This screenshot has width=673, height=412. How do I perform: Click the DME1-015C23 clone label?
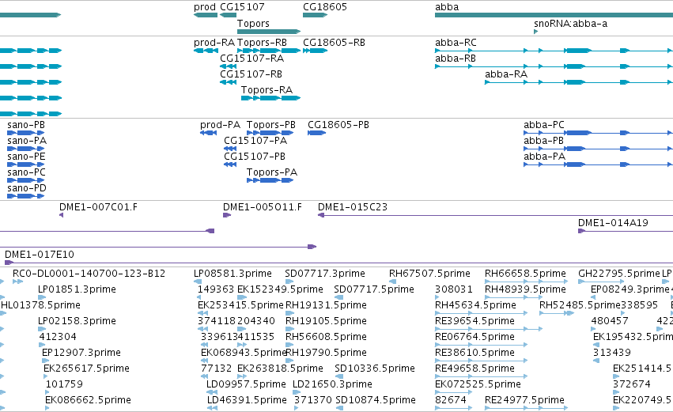tap(353, 207)
